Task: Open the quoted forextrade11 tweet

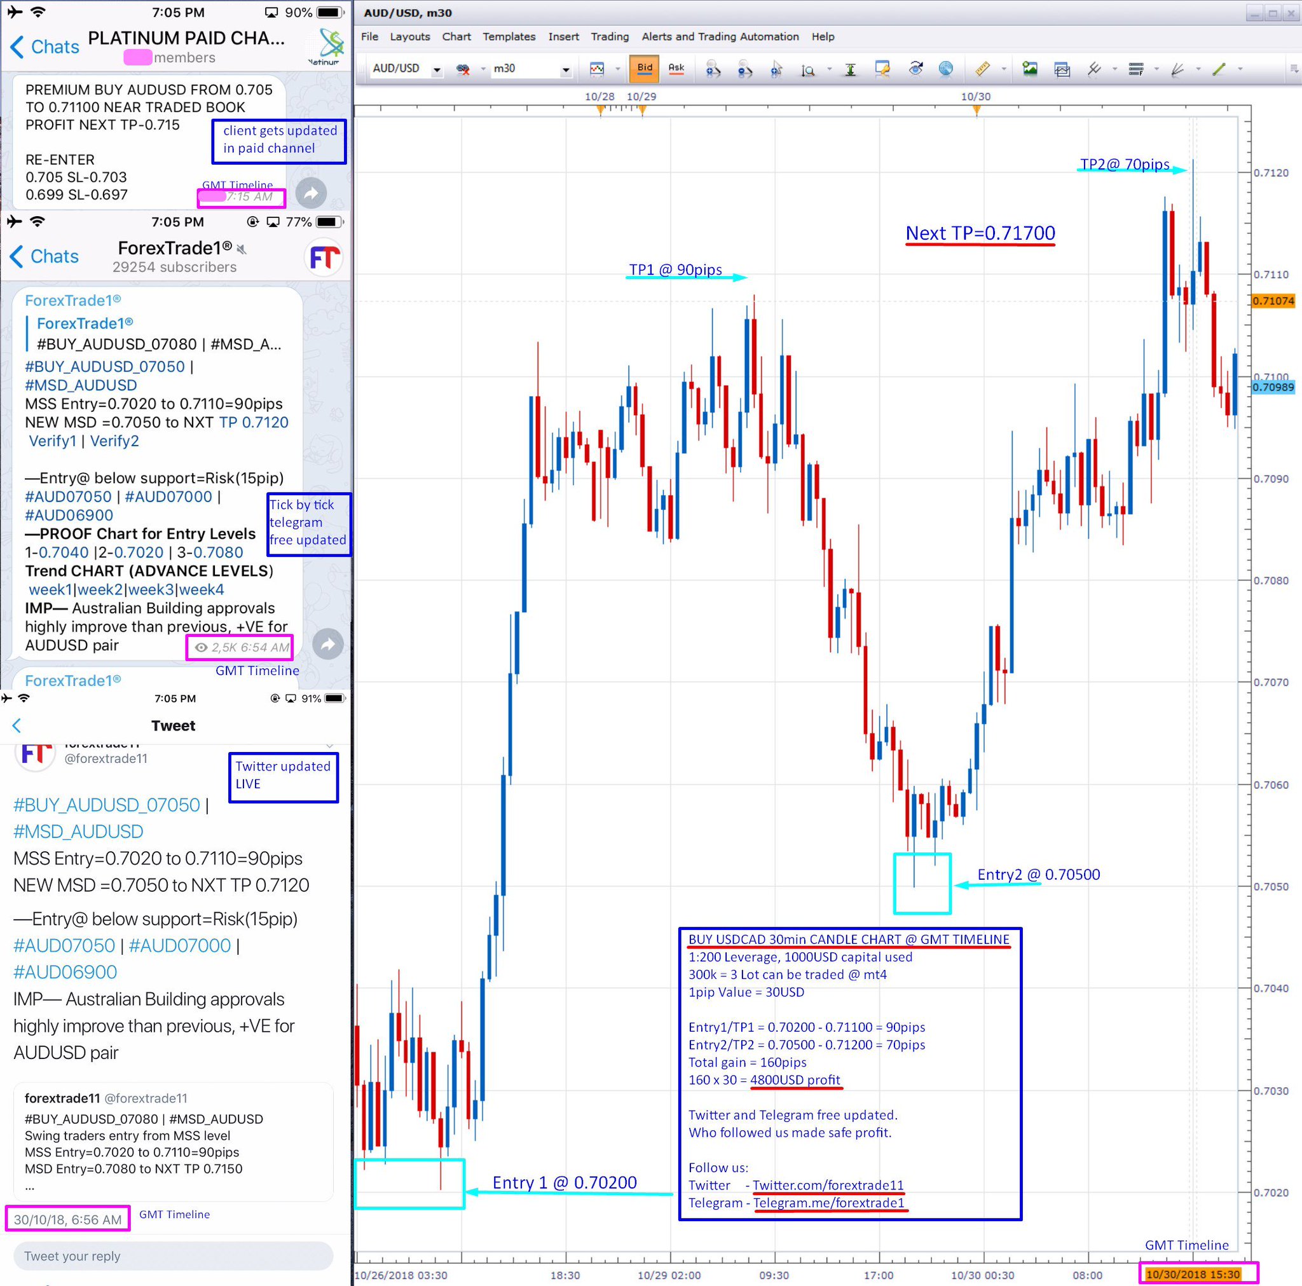Action: [173, 1142]
